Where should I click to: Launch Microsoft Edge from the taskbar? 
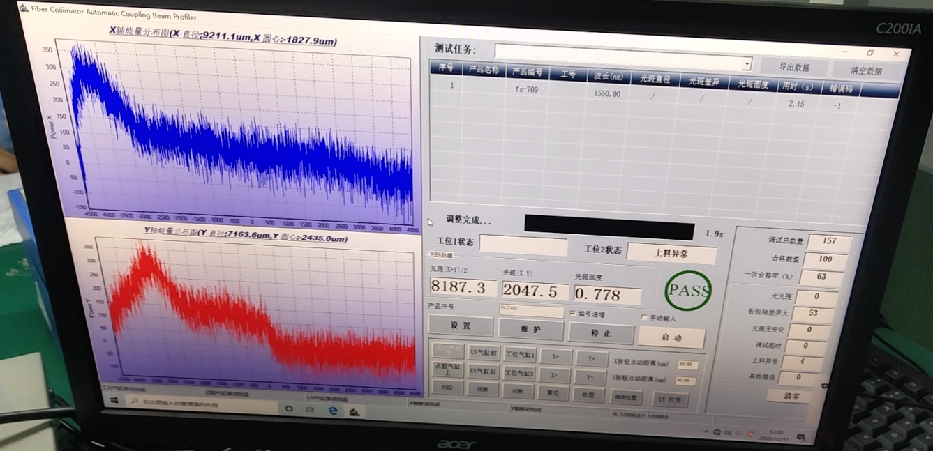click(x=333, y=411)
